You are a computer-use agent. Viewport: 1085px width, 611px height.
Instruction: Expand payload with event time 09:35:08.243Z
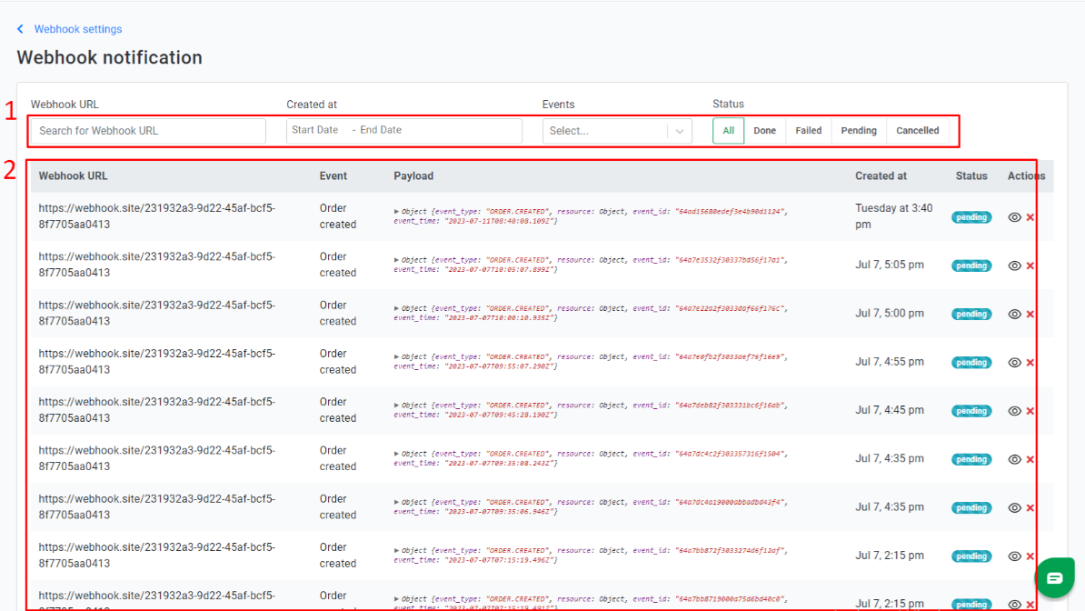click(x=396, y=455)
